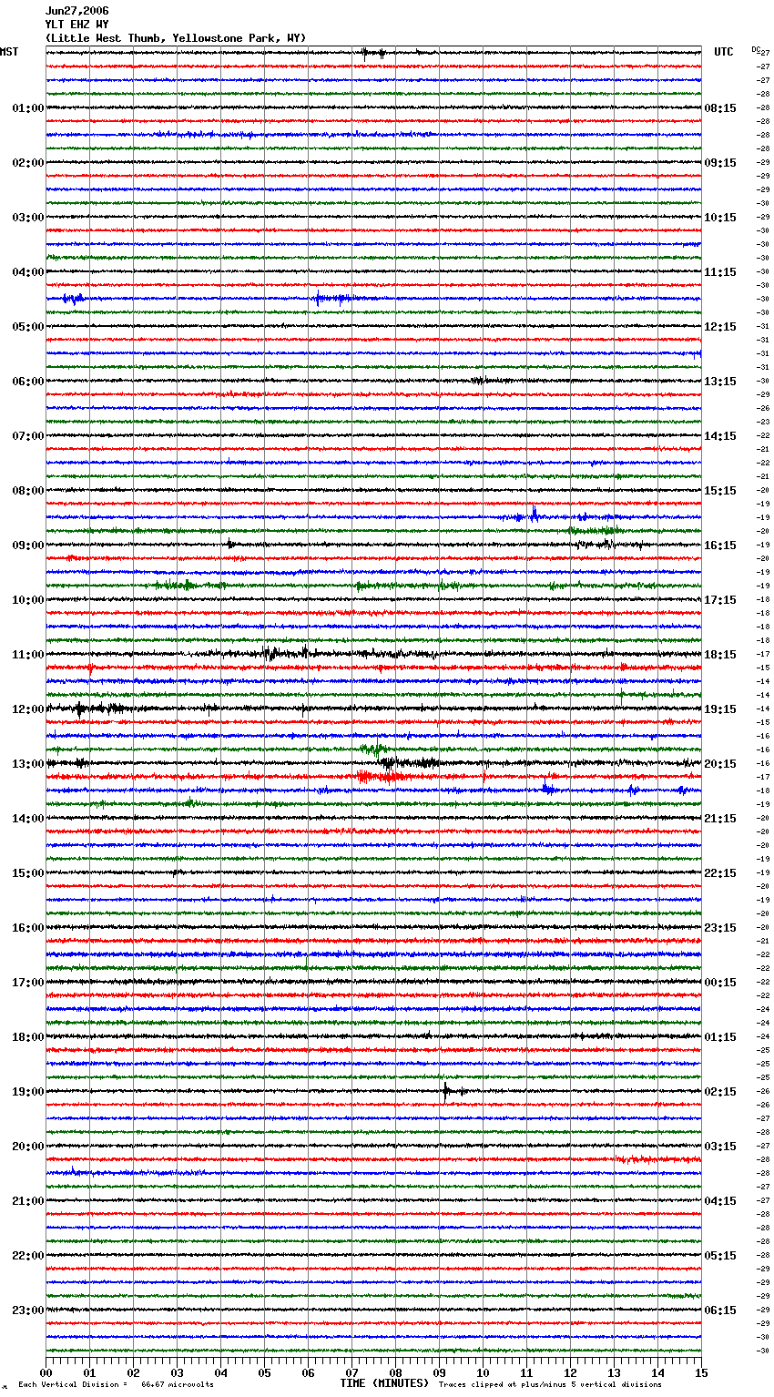Click the "04:00" MST hour label
This screenshot has width=774, height=1397.
coord(28,272)
